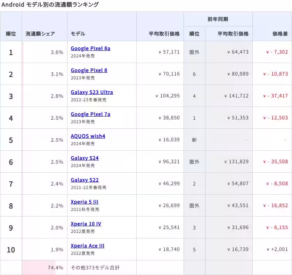
Task: Click the 順位 column header
Action: click(11, 34)
